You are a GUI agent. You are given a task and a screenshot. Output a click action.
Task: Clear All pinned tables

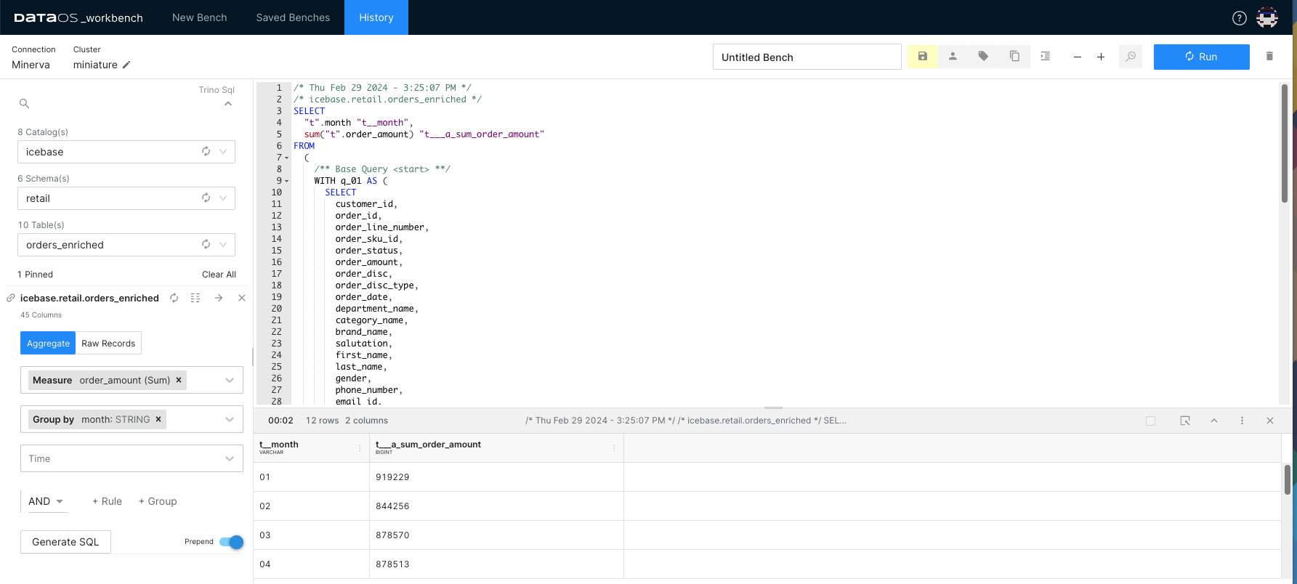click(x=219, y=275)
